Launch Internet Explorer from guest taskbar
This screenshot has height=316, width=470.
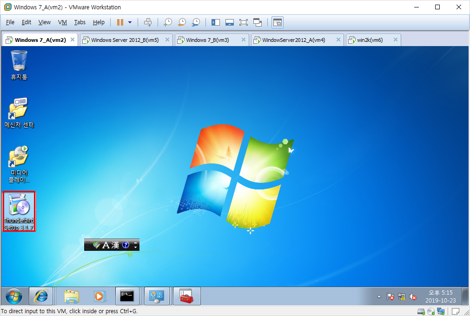(41, 296)
